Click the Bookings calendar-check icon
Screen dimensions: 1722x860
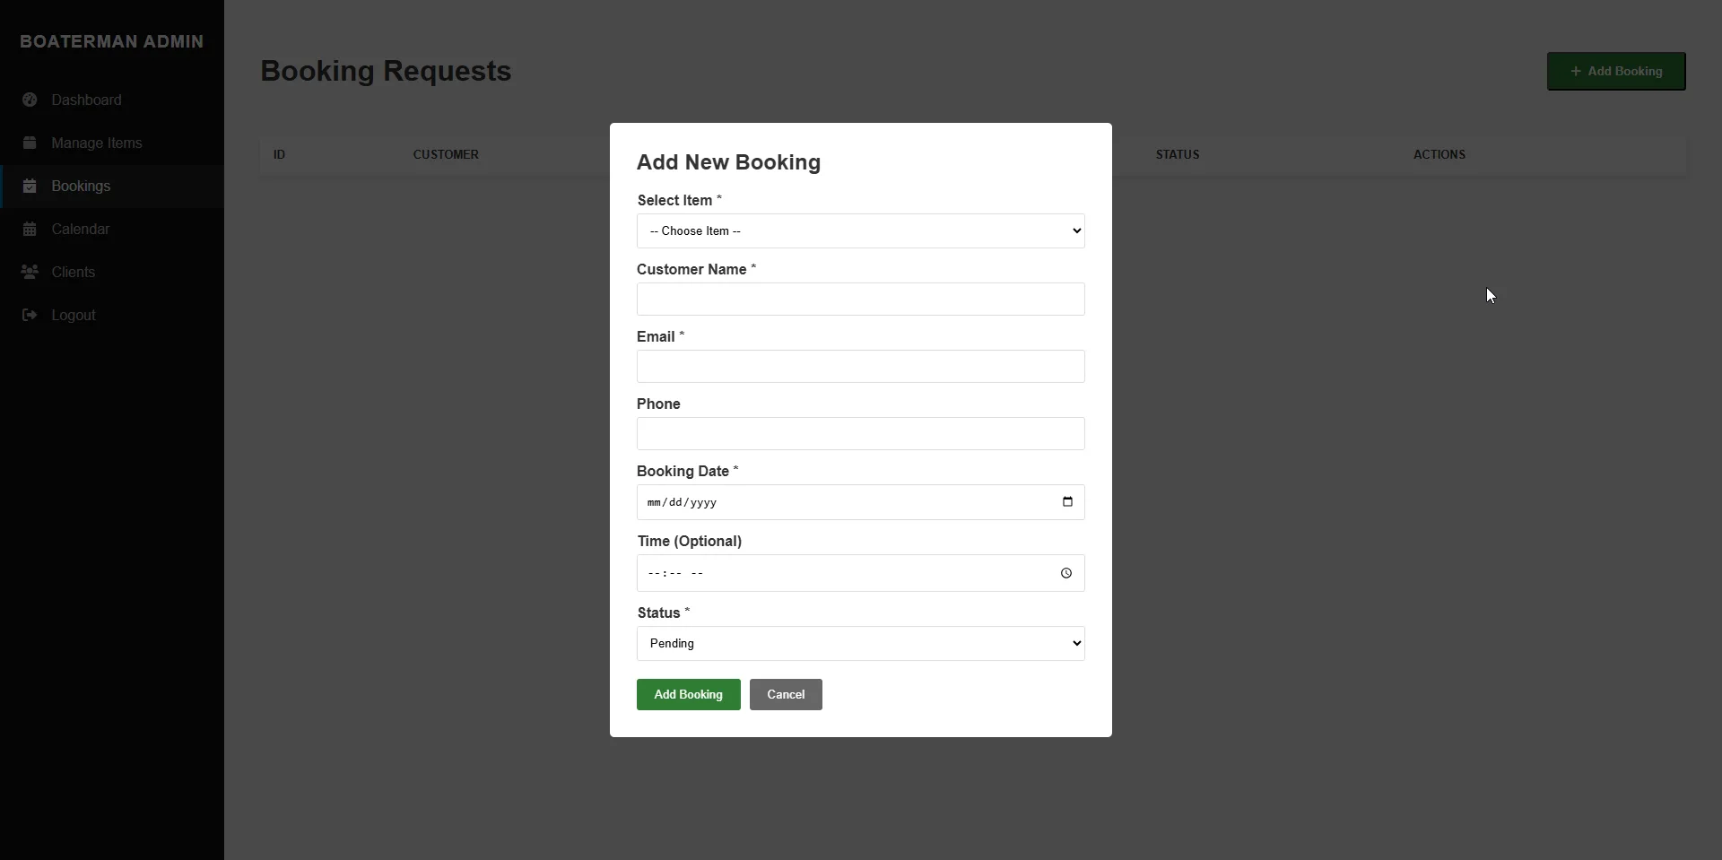(30, 186)
